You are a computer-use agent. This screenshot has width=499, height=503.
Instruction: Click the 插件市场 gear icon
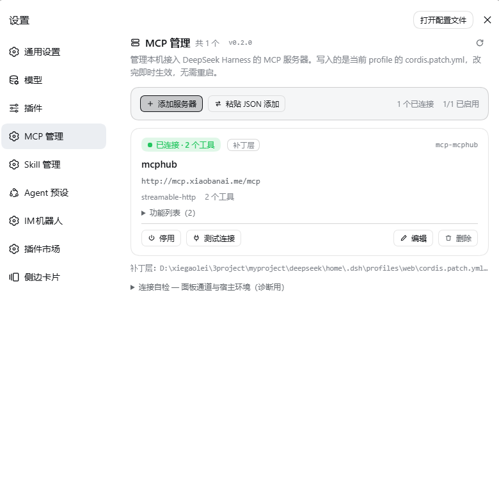[x=14, y=249]
